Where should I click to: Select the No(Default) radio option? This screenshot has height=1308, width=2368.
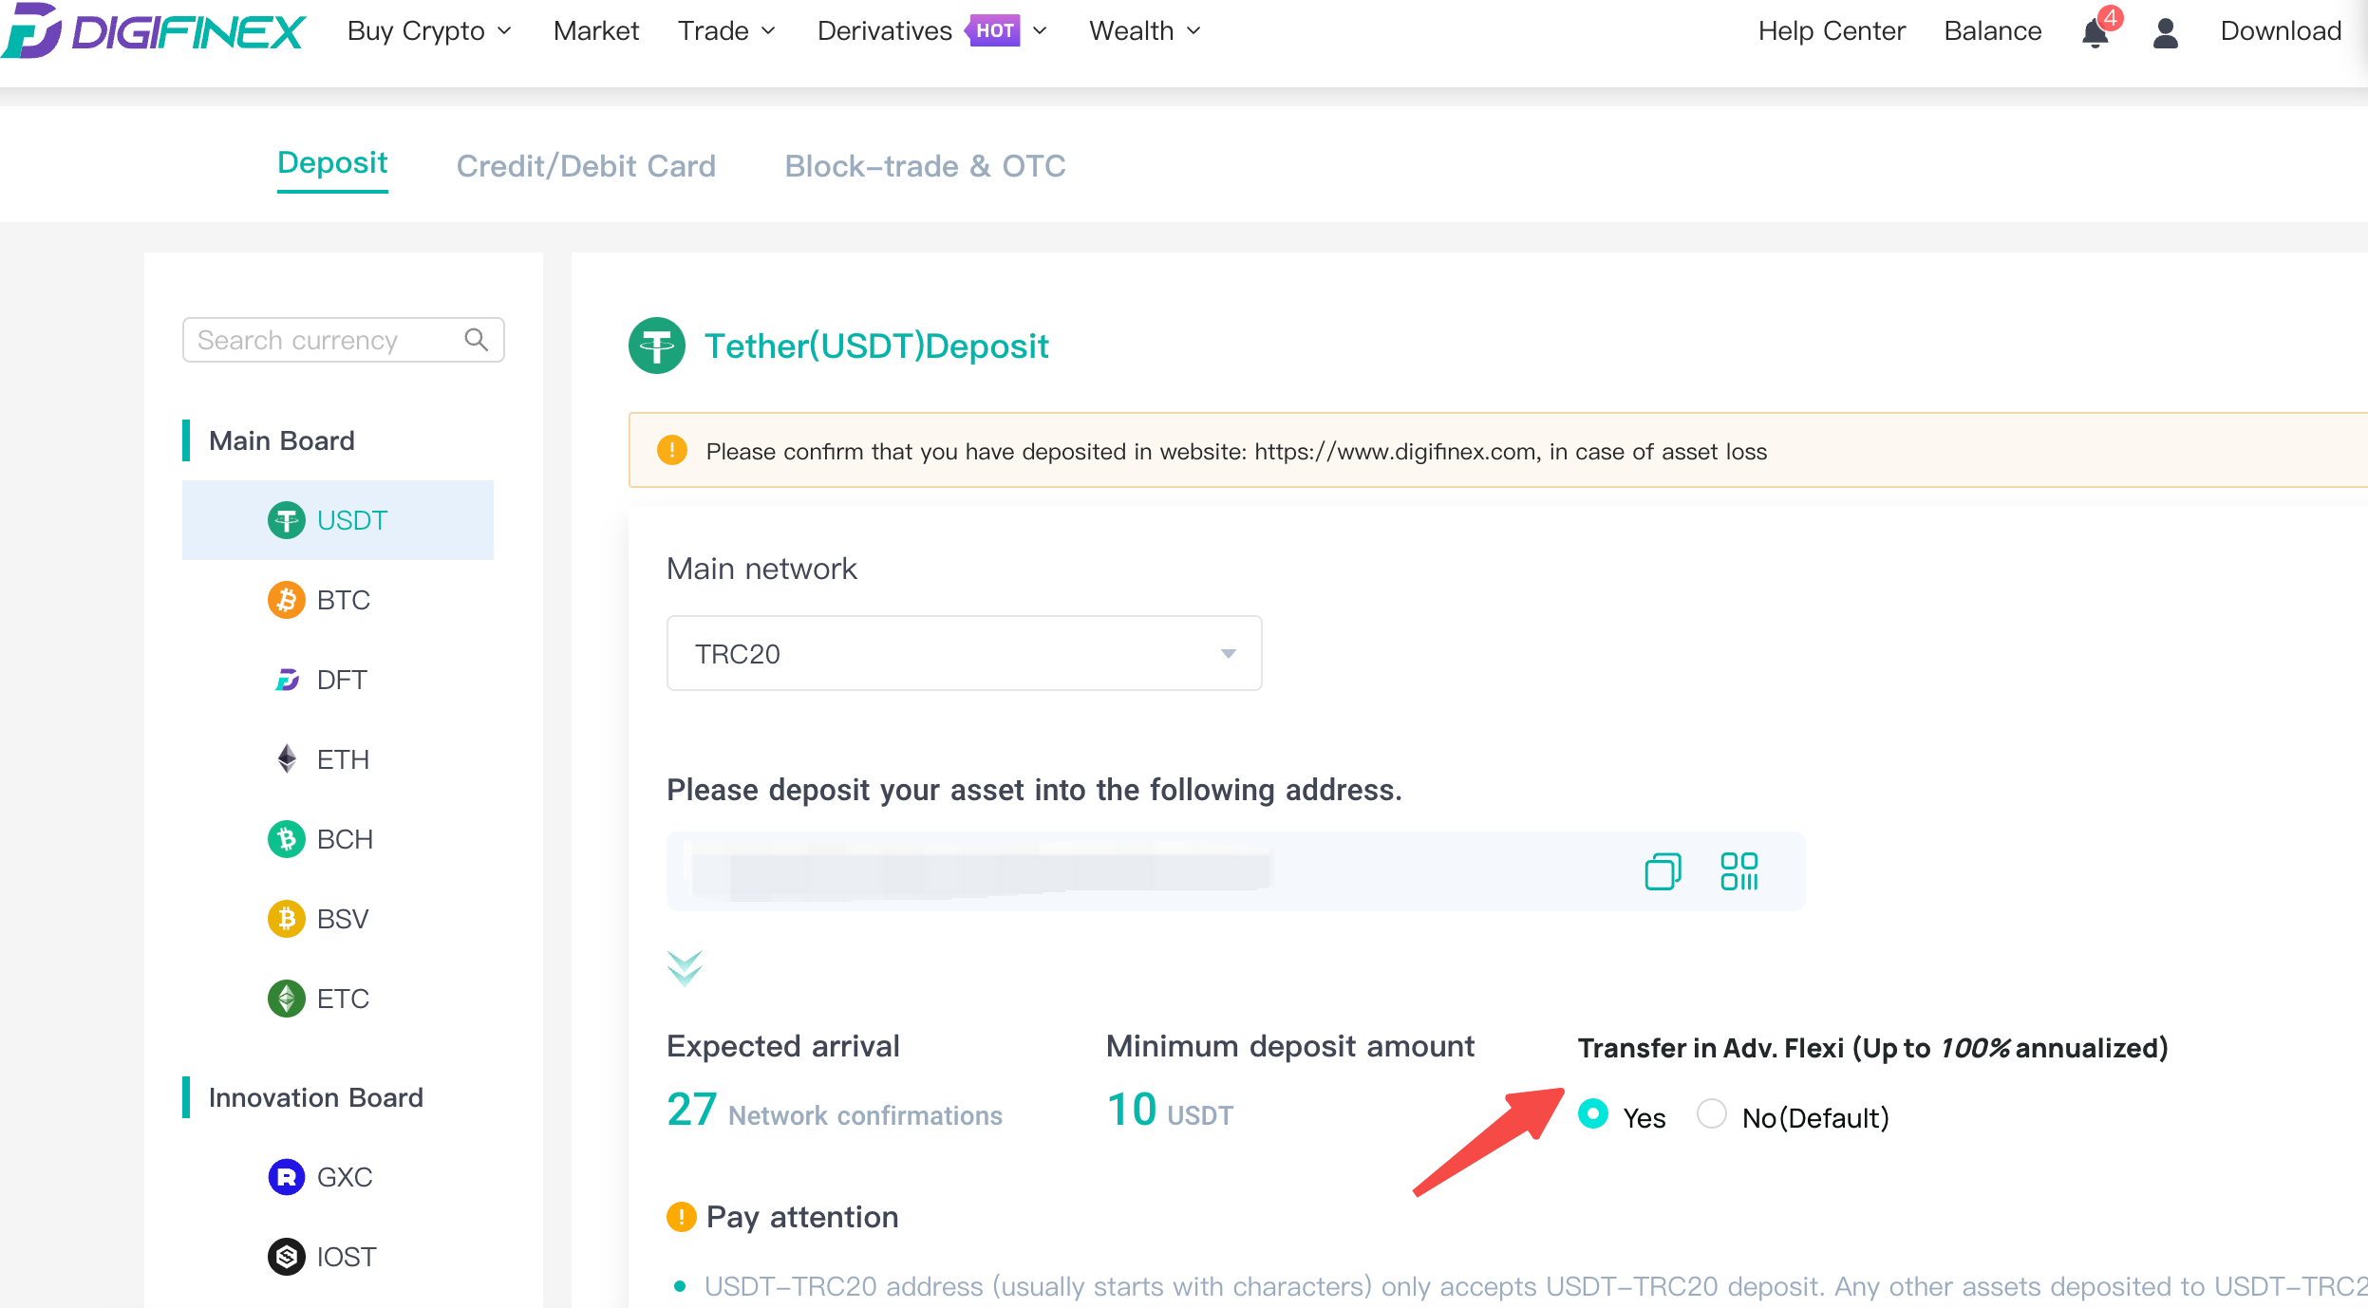pyautogui.click(x=1712, y=1114)
